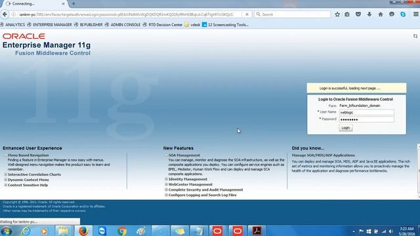Click the Firefox back arrow button
The height and width of the screenshot is (236, 420).
tap(5, 14)
